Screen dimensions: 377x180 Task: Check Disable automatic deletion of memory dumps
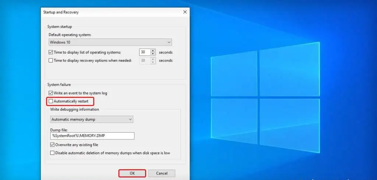point(52,153)
